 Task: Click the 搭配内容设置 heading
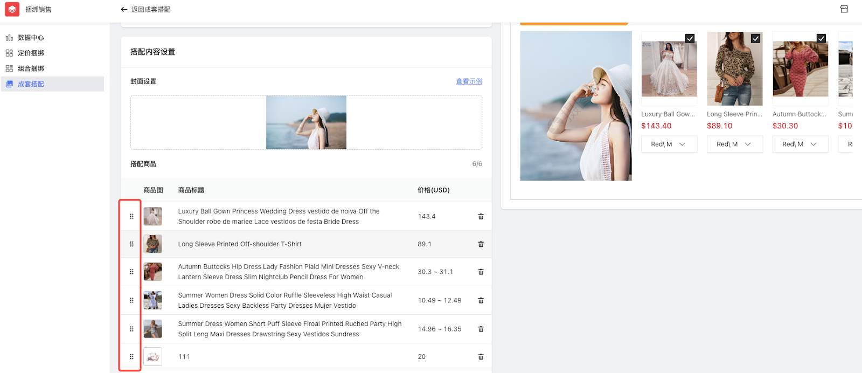click(152, 52)
